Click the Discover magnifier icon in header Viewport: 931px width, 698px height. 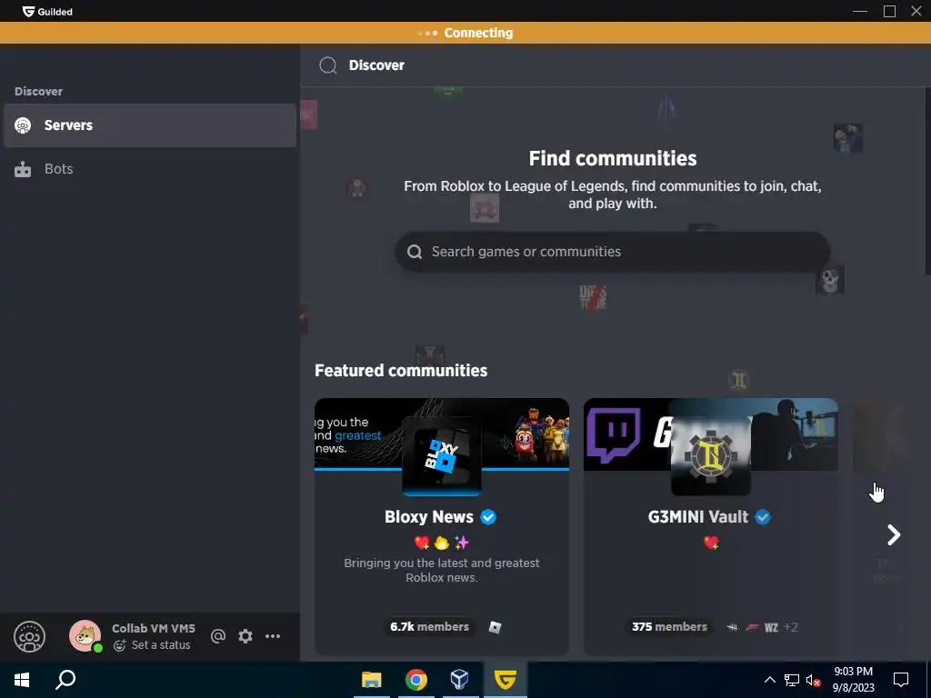pos(327,65)
